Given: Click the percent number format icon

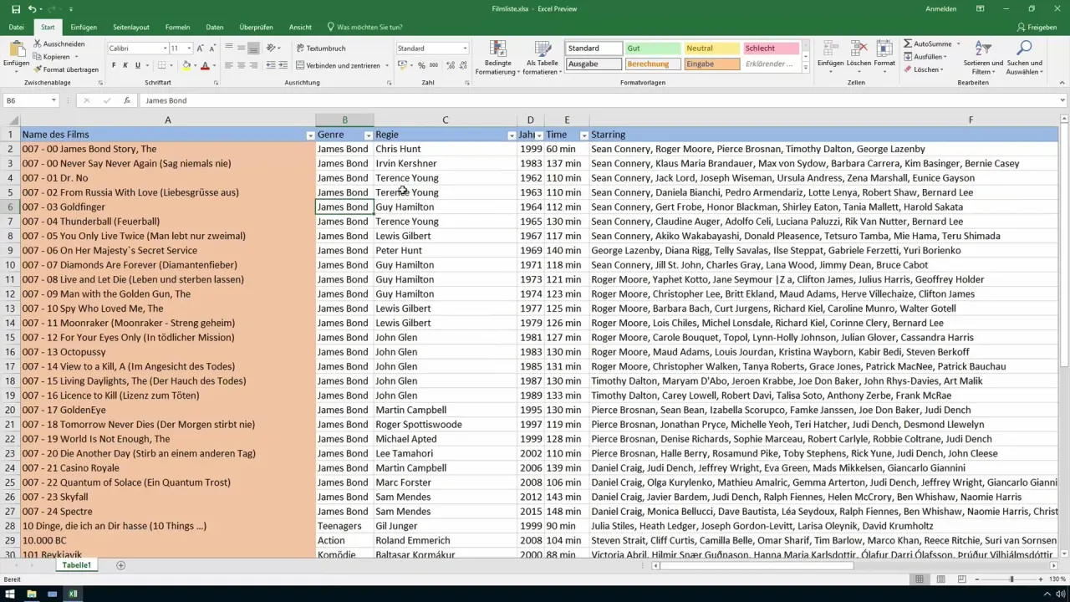Looking at the screenshot, I should [x=421, y=65].
